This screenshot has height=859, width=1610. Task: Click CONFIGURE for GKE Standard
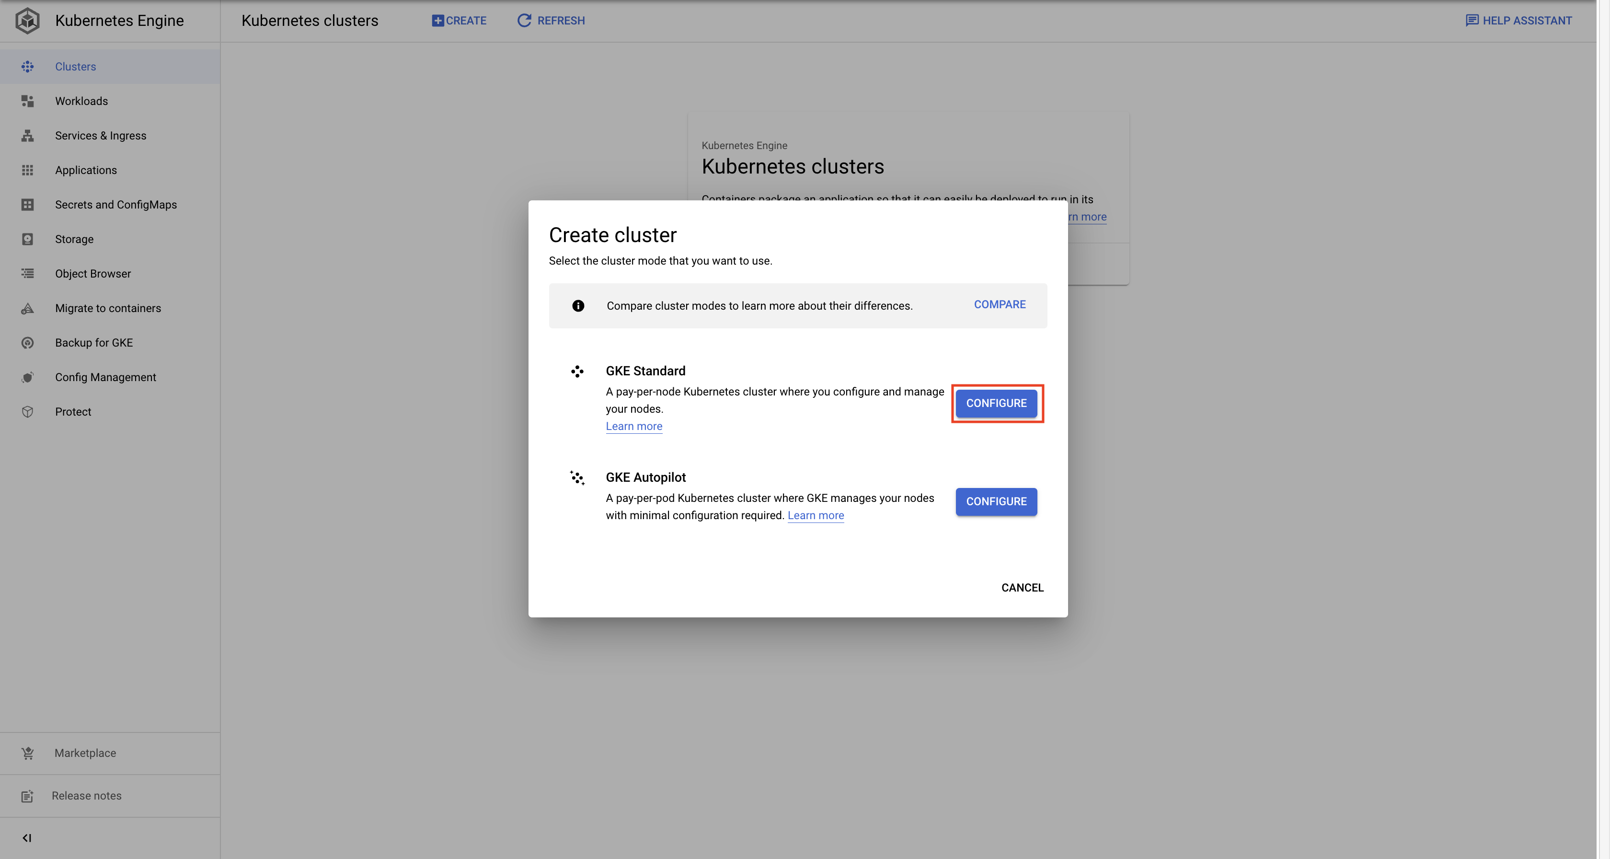point(996,403)
